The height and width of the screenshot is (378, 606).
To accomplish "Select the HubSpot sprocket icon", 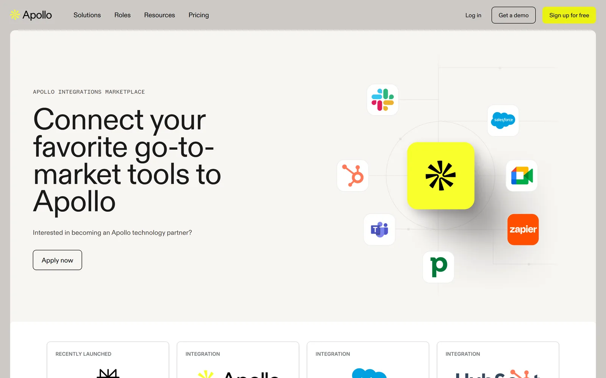I will point(353,175).
